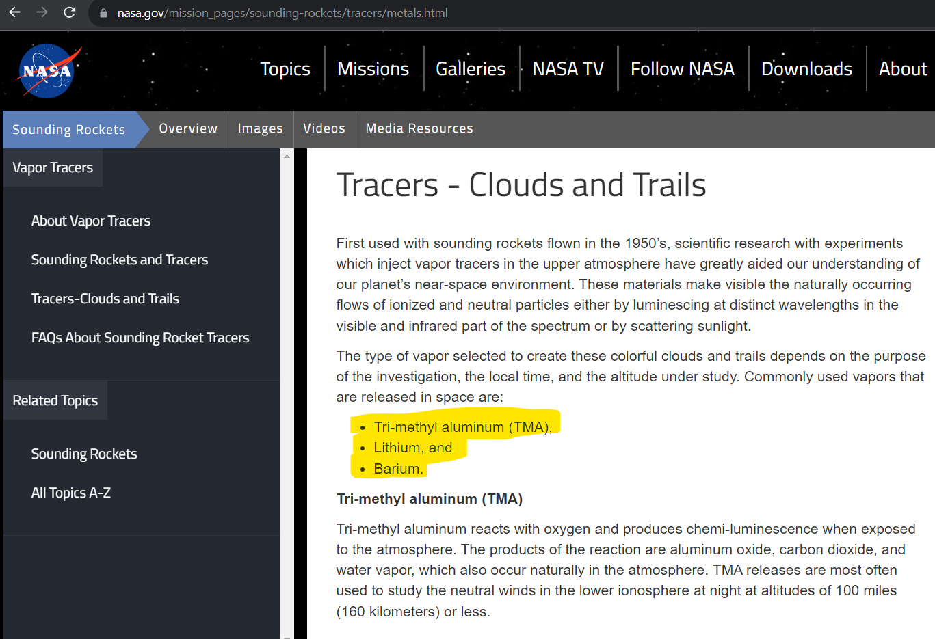Image resolution: width=935 pixels, height=639 pixels.
Task: Click the sidebar scrollbar up arrow
Action: click(x=287, y=156)
